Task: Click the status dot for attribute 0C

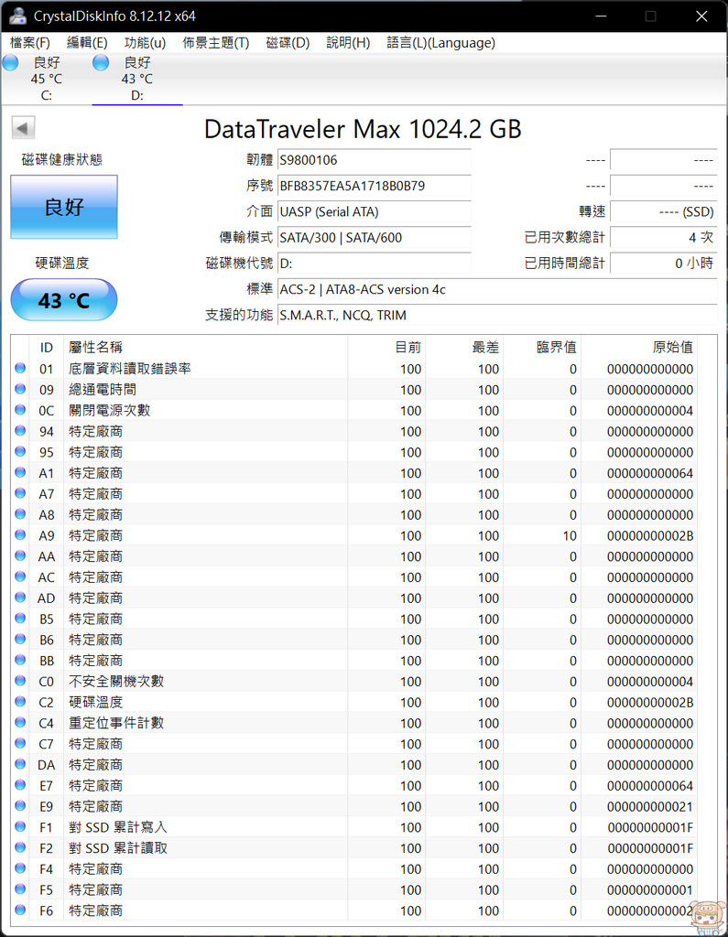Action: pyautogui.click(x=20, y=410)
